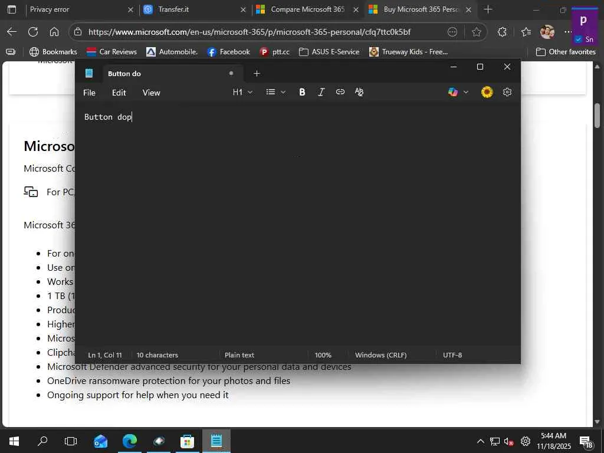Open taskbar Search
This screenshot has width=604, height=453.
tap(42, 441)
